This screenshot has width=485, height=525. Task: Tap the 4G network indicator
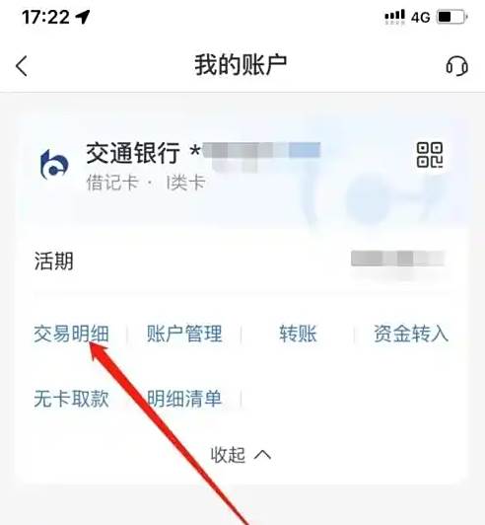[421, 17]
